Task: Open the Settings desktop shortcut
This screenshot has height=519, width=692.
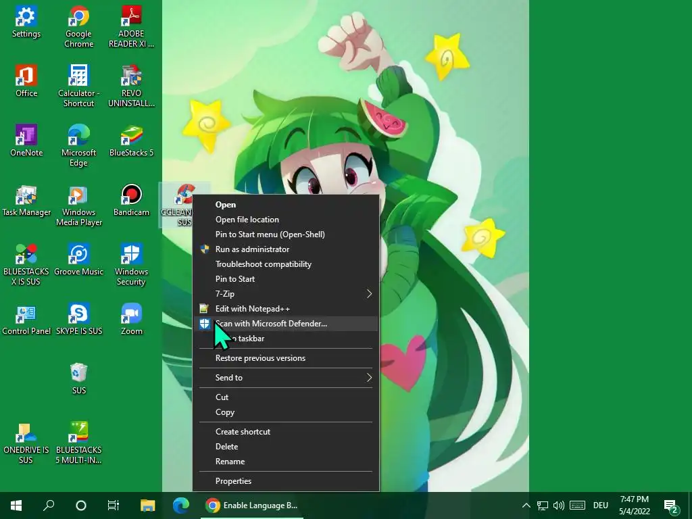Action: pyautogui.click(x=26, y=23)
